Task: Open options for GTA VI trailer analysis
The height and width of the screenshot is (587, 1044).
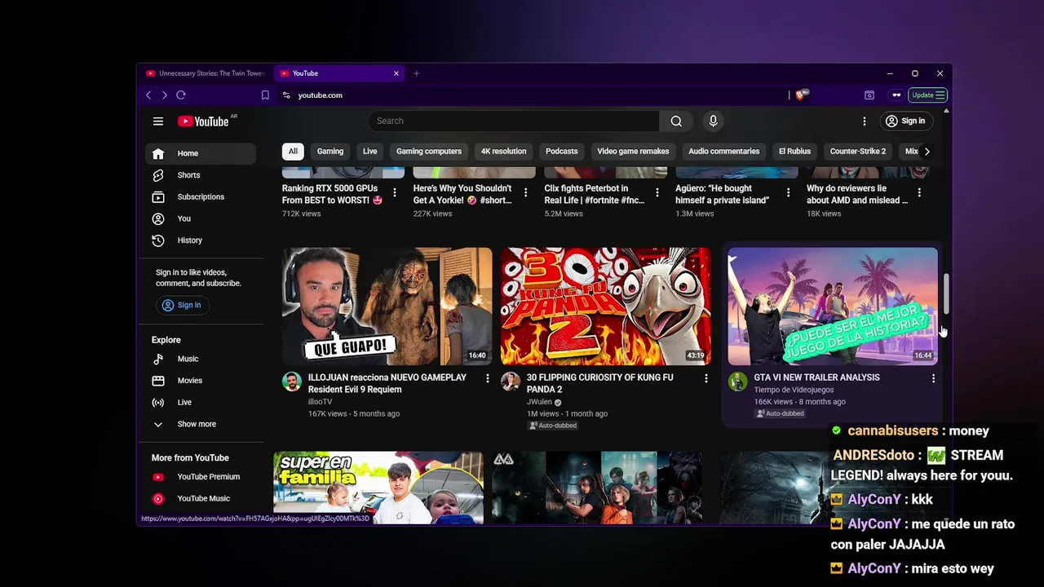Action: click(x=933, y=378)
